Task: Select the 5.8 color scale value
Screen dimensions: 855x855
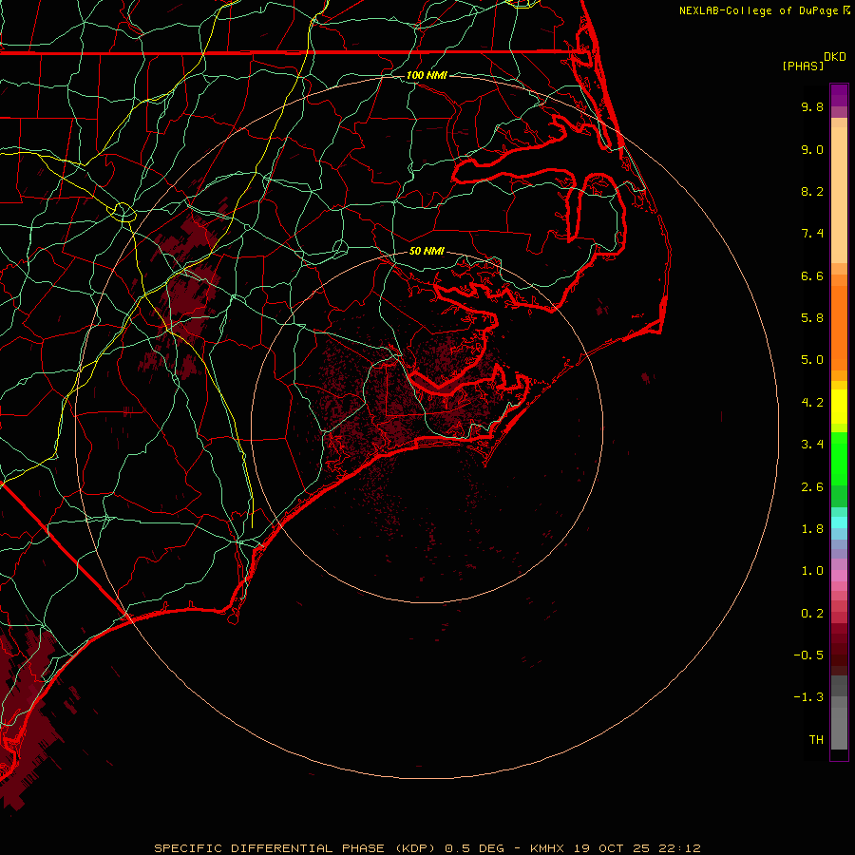Action: [812, 318]
